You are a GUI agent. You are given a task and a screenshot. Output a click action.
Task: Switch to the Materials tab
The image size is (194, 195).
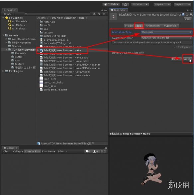(170, 26)
